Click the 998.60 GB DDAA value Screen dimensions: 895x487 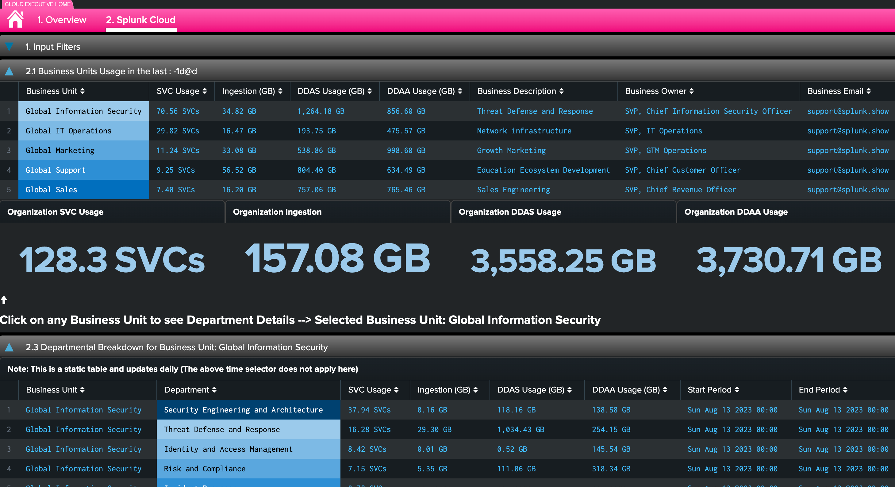(x=406, y=150)
